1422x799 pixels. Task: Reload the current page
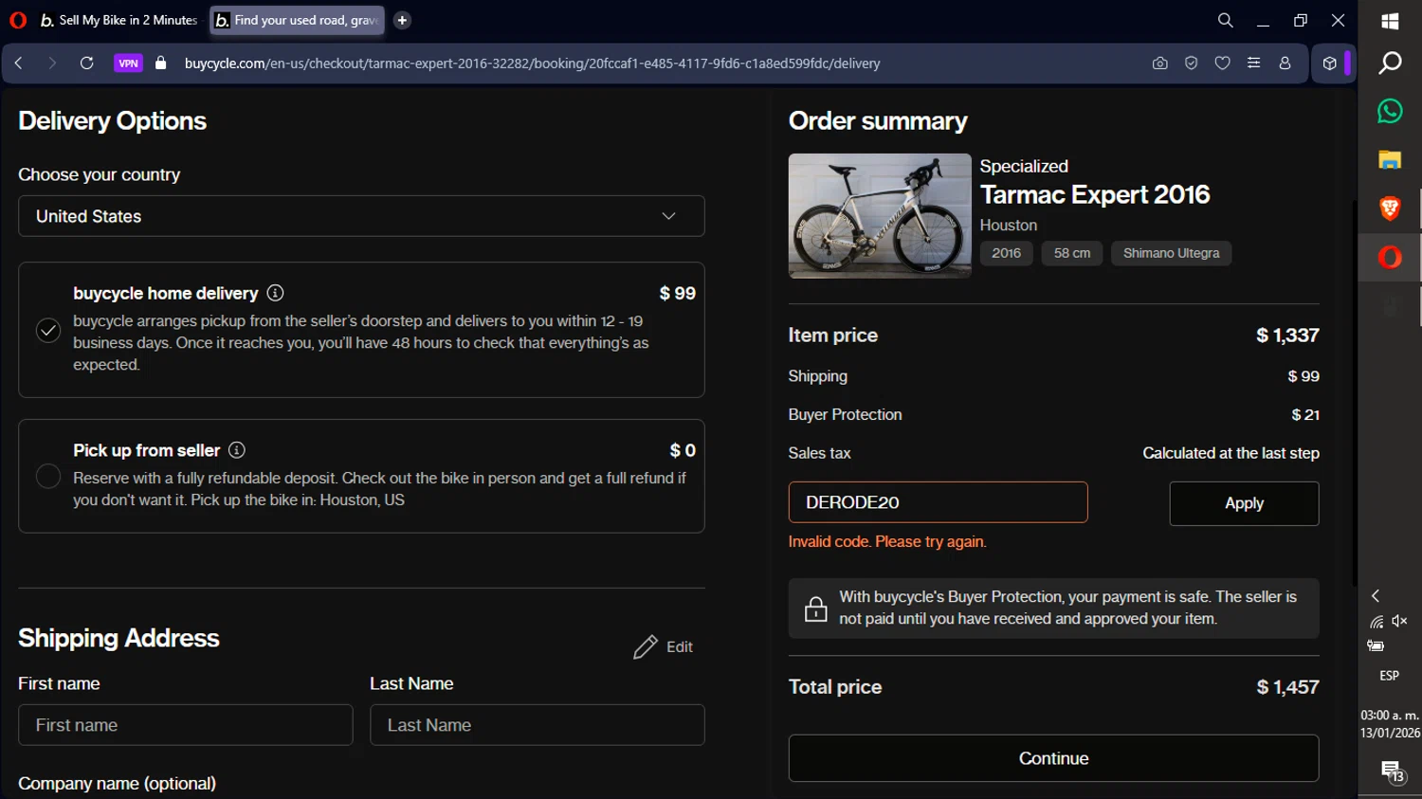(86, 64)
